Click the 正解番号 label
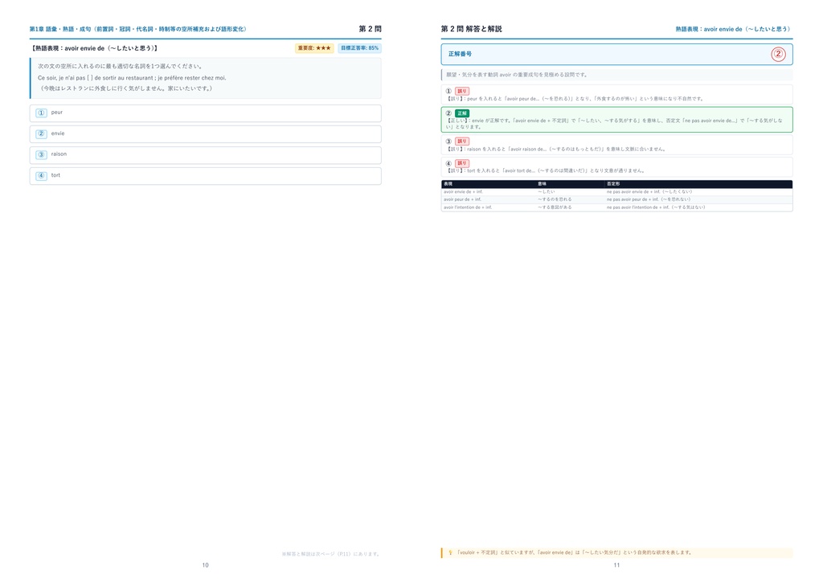 click(460, 54)
